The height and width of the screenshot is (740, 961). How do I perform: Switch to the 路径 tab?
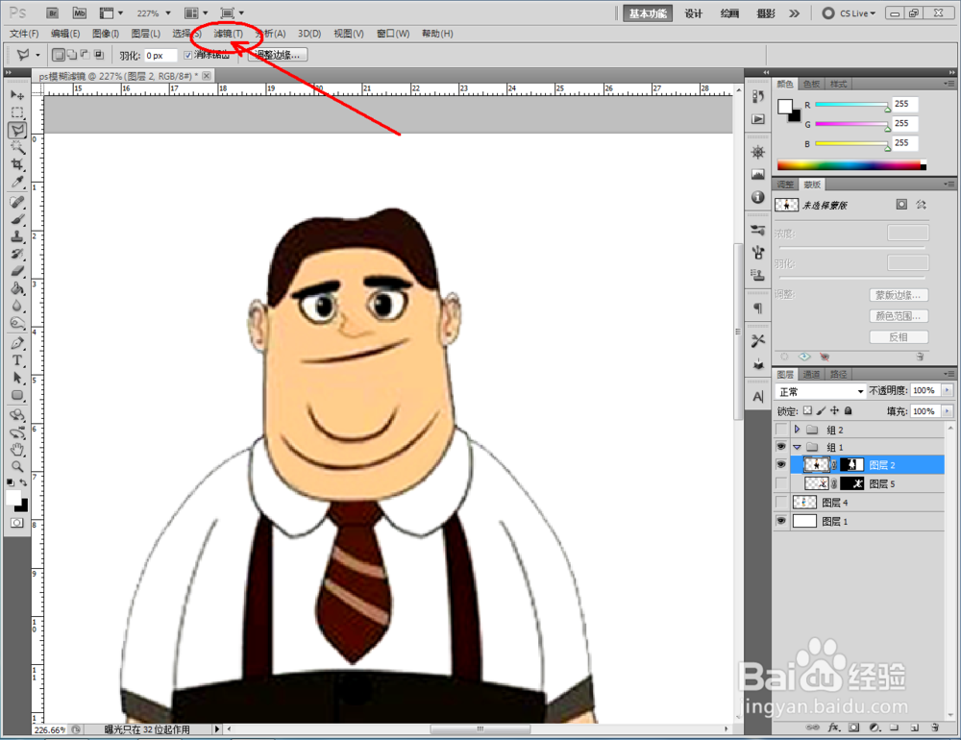point(838,374)
